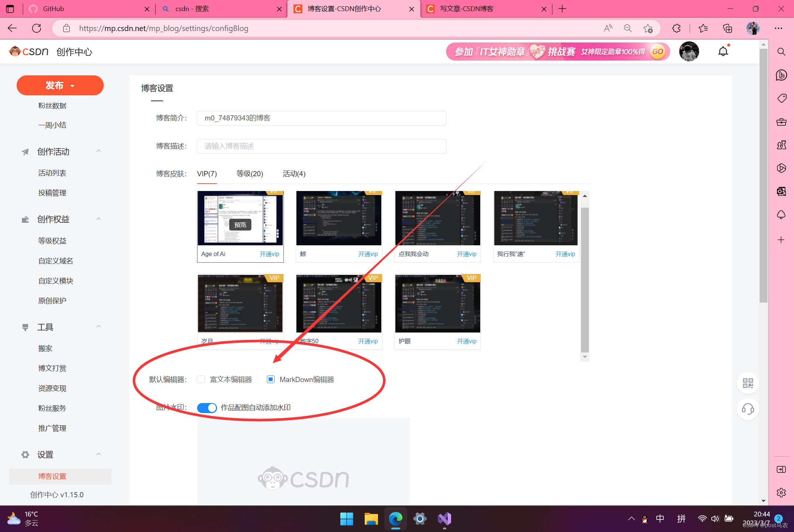Open Windows Start menu
This screenshot has height=532, width=794.
coord(346,519)
